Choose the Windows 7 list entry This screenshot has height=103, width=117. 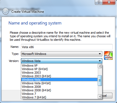click(59, 94)
